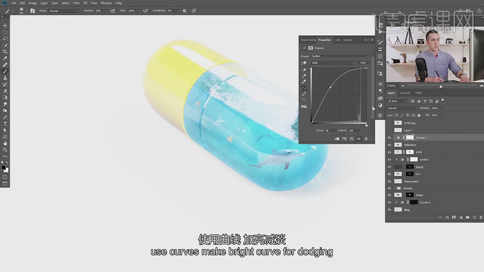Open the brush Mode dropdown
Viewport: 484px width, 272px height.
tap(64, 11)
